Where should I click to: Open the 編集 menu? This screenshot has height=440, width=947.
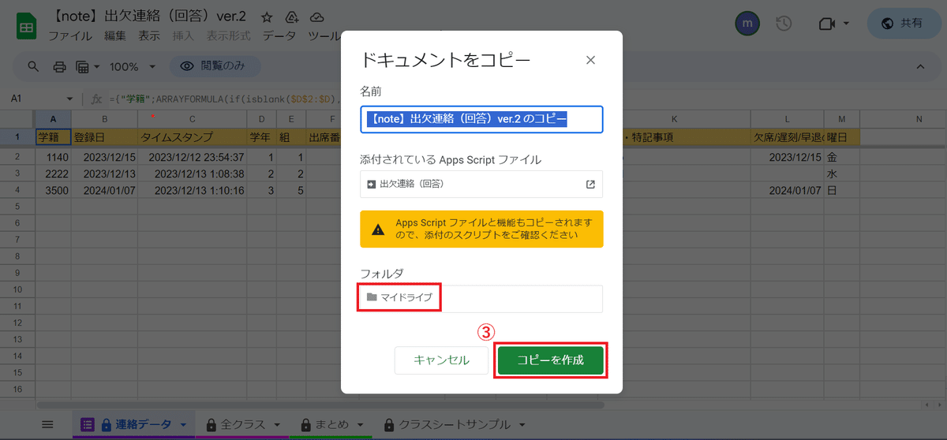tap(115, 35)
